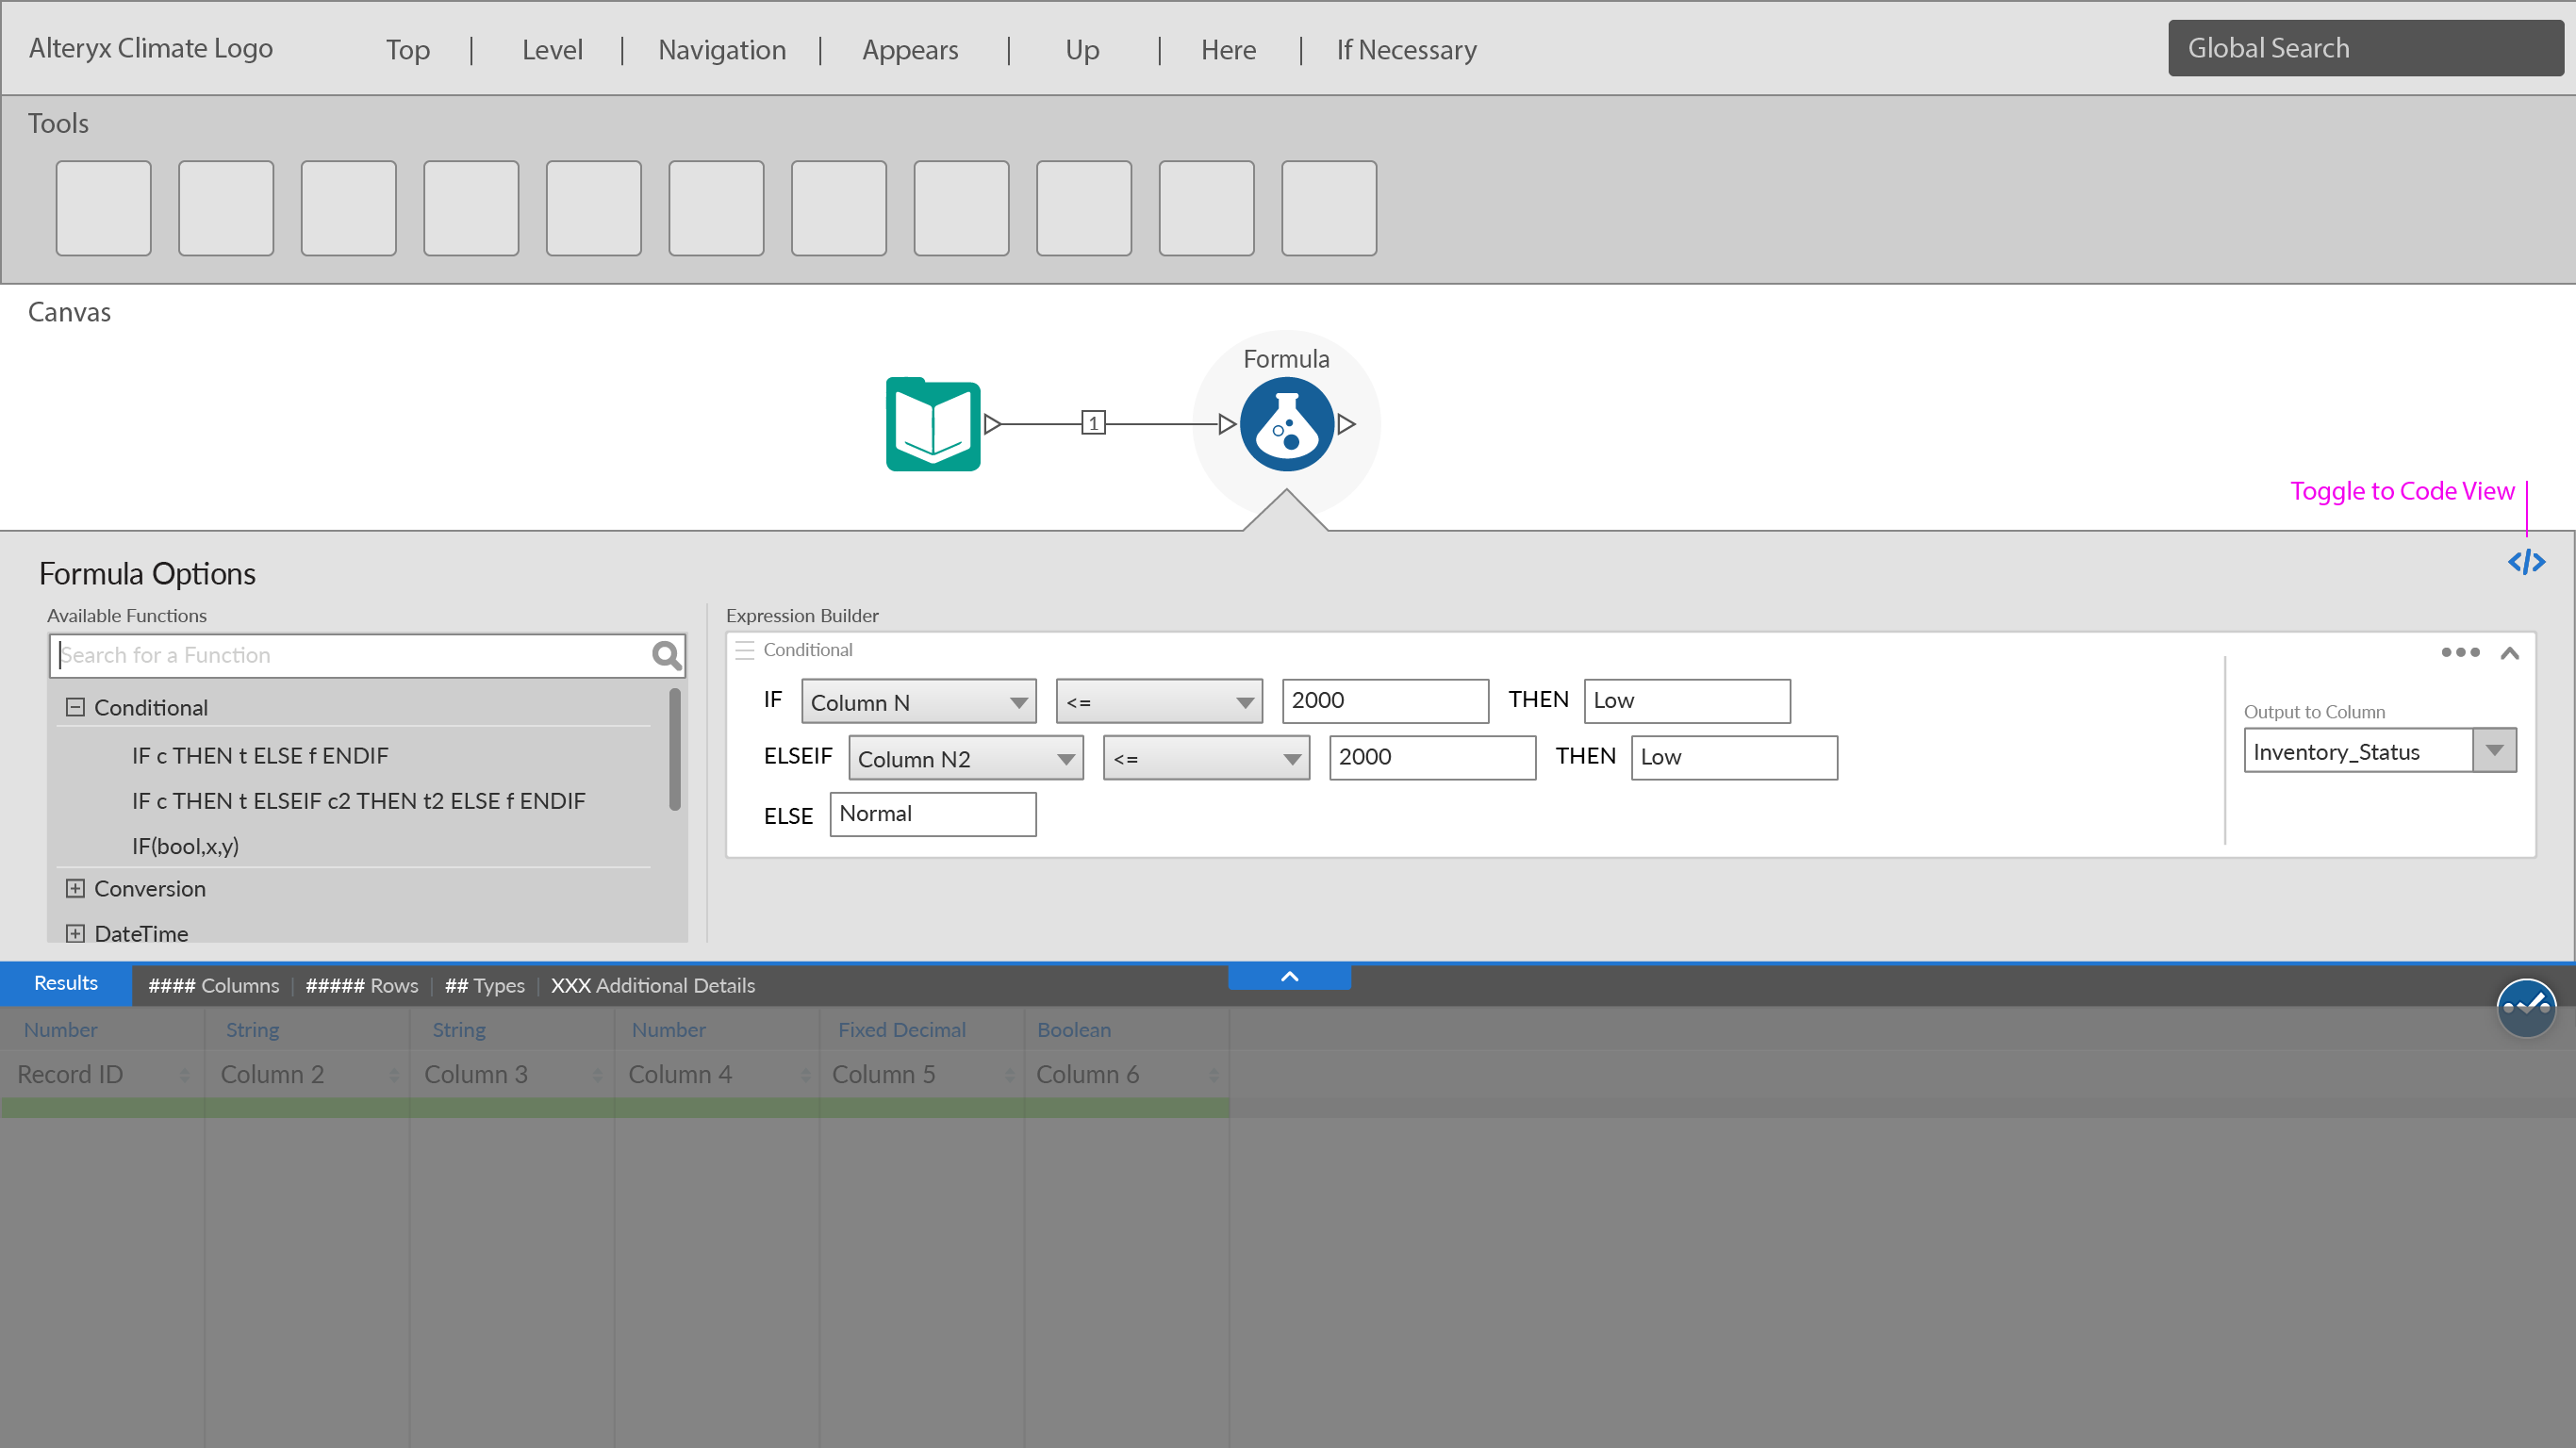Click the magnifier search icon in function box
2576x1448 pixels.
point(666,656)
